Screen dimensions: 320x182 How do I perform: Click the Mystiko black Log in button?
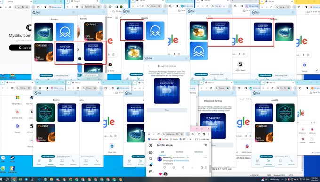pyautogui.click(x=20, y=48)
